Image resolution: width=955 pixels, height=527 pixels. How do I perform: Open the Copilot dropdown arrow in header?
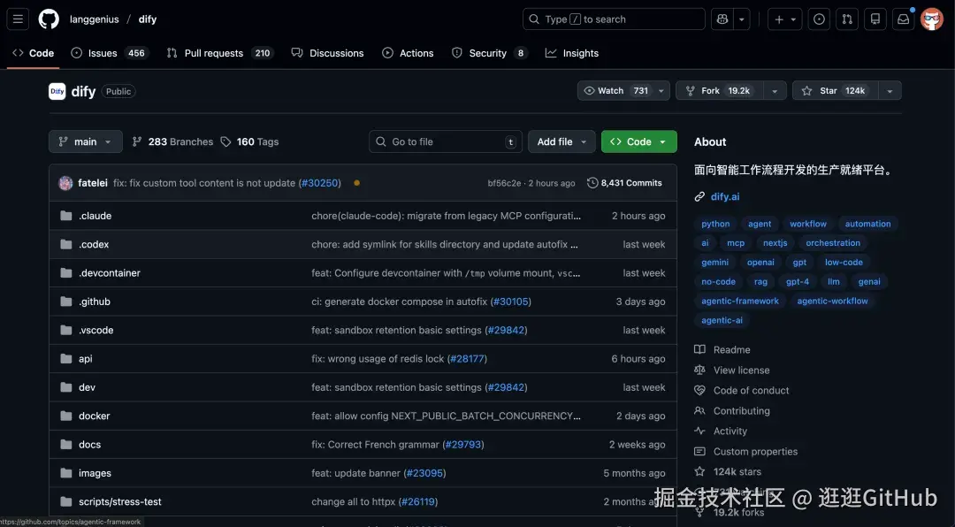click(741, 19)
